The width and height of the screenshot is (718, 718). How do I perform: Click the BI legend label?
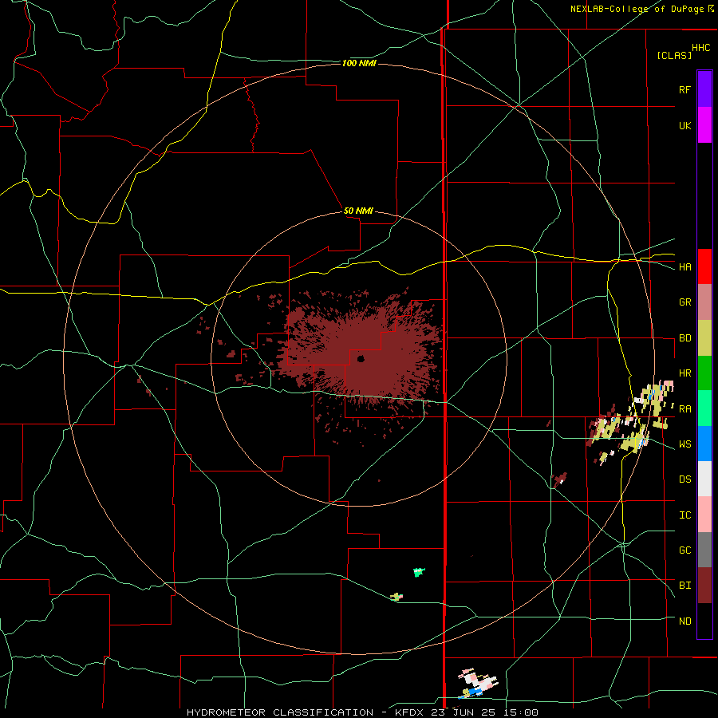pos(684,586)
